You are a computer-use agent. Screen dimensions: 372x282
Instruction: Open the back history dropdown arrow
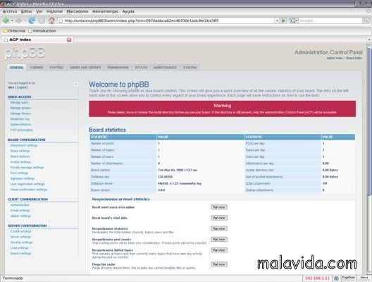click(x=12, y=21)
